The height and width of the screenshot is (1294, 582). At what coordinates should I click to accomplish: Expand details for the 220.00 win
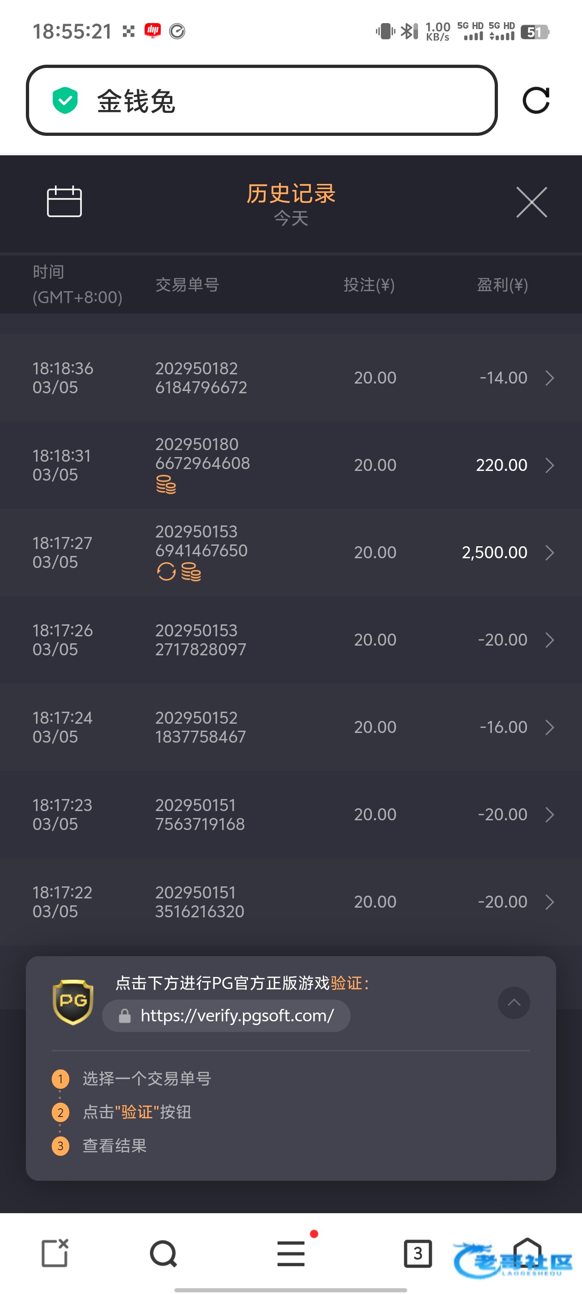(549, 465)
